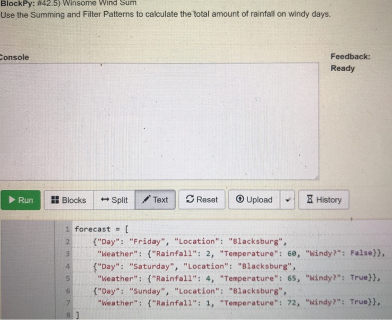Click the True value on line 7

click(359, 302)
